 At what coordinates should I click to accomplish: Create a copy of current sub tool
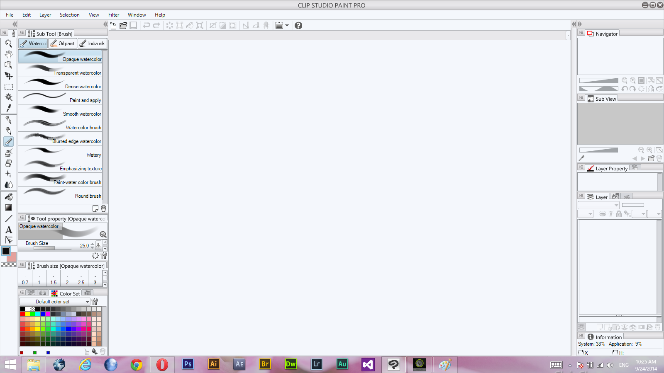tap(95, 208)
